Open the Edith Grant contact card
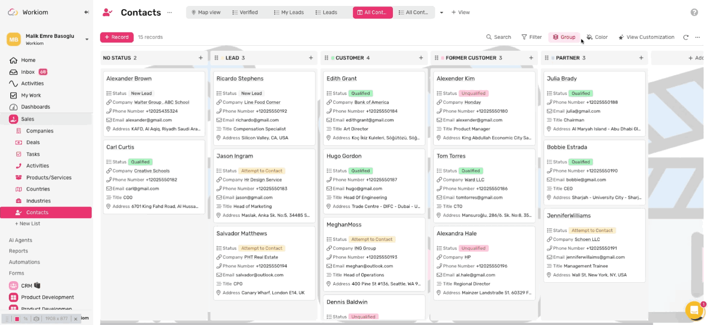708x325 pixels. click(374, 108)
